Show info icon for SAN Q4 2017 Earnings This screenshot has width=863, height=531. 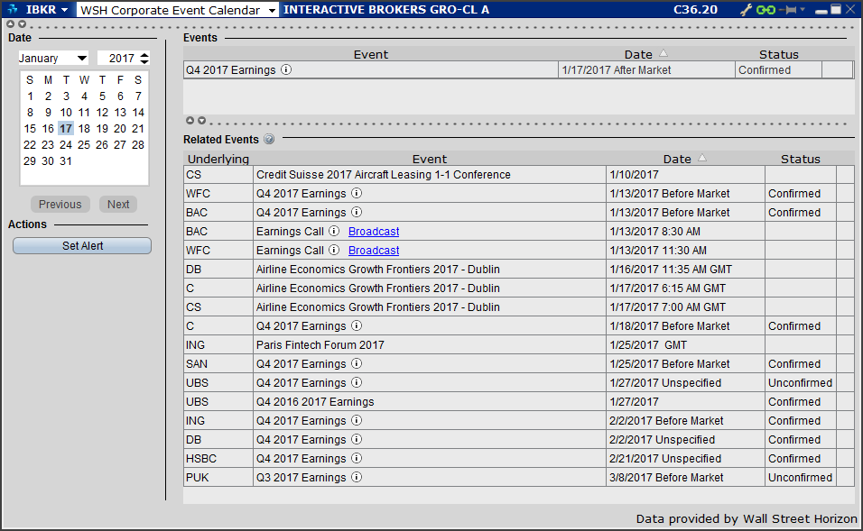(357, 363)
